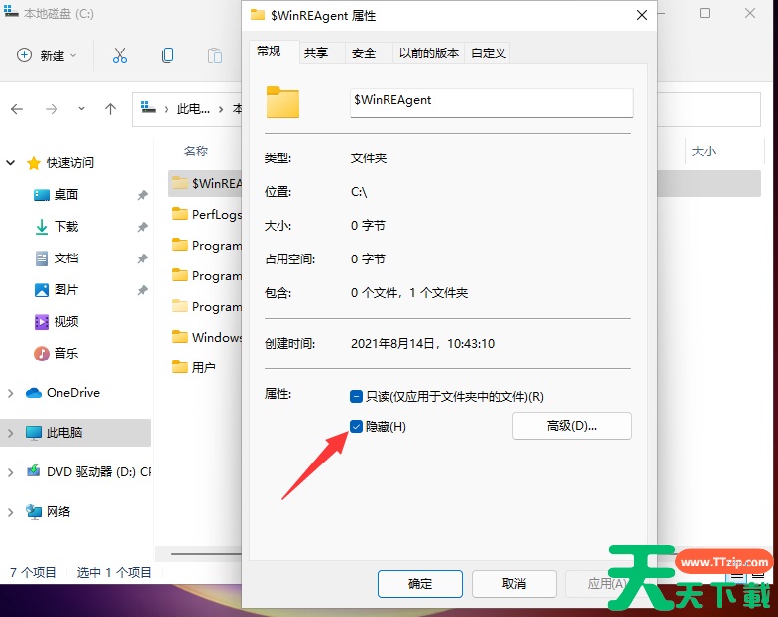Switch to the Customize (自定义) tab
Image resolution: width=778 pixels, height=617 pixels.
489,52
